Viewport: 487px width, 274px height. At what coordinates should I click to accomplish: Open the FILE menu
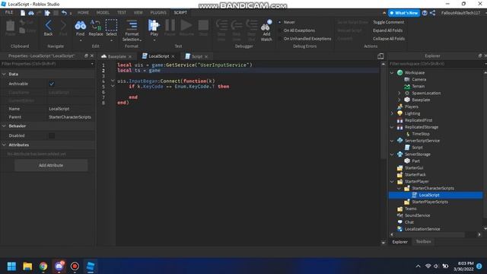point(9,12)
